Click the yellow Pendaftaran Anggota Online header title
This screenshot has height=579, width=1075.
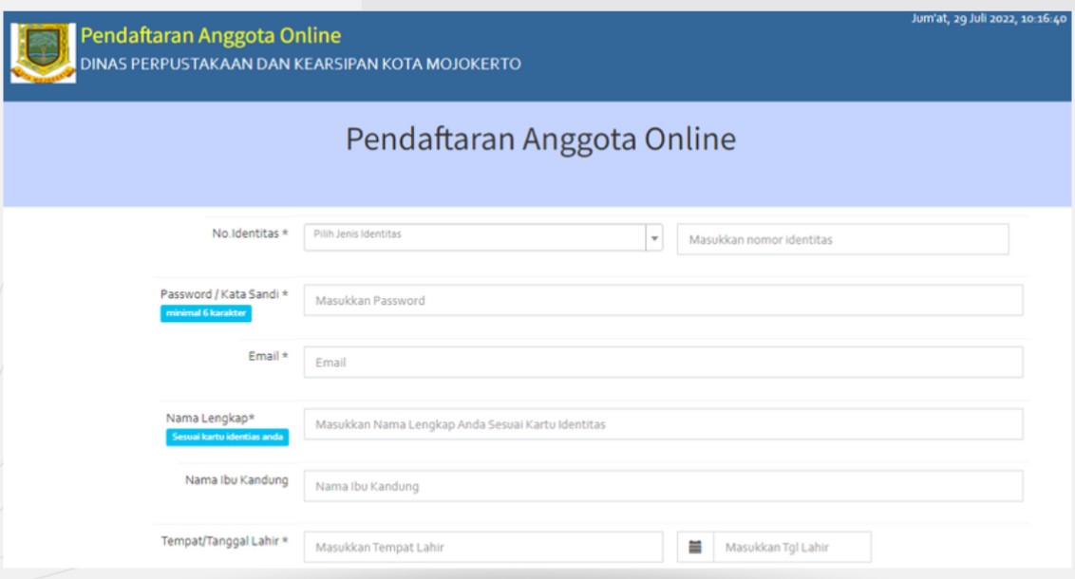coord(211,36)
